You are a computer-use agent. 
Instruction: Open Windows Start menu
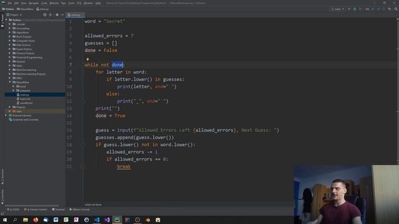click(x=5, y=220)
